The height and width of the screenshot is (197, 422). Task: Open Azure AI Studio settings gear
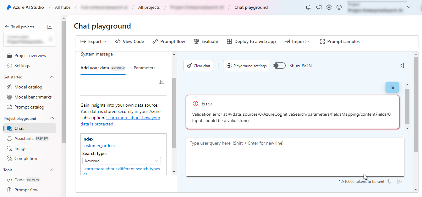tap(329, 7)
